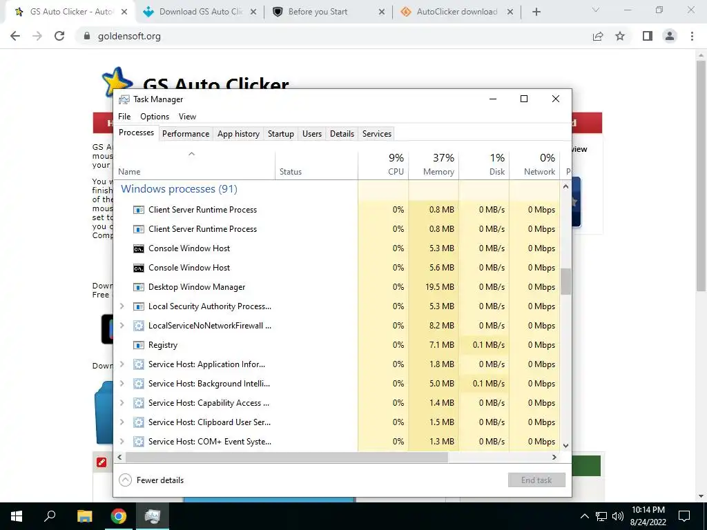Image resolution: width=707 pixels, height=530 pixels.
Task: Switch to the Details tab
Action: pyautogui.click(x=342, y=134)
